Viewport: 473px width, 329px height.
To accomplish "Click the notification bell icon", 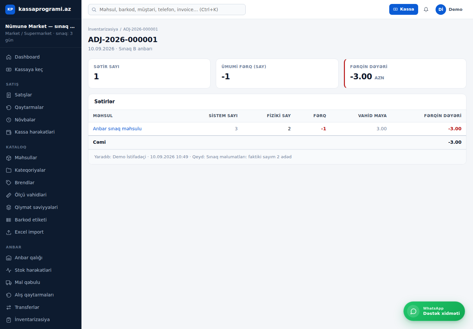I will [x=426, y=10].
